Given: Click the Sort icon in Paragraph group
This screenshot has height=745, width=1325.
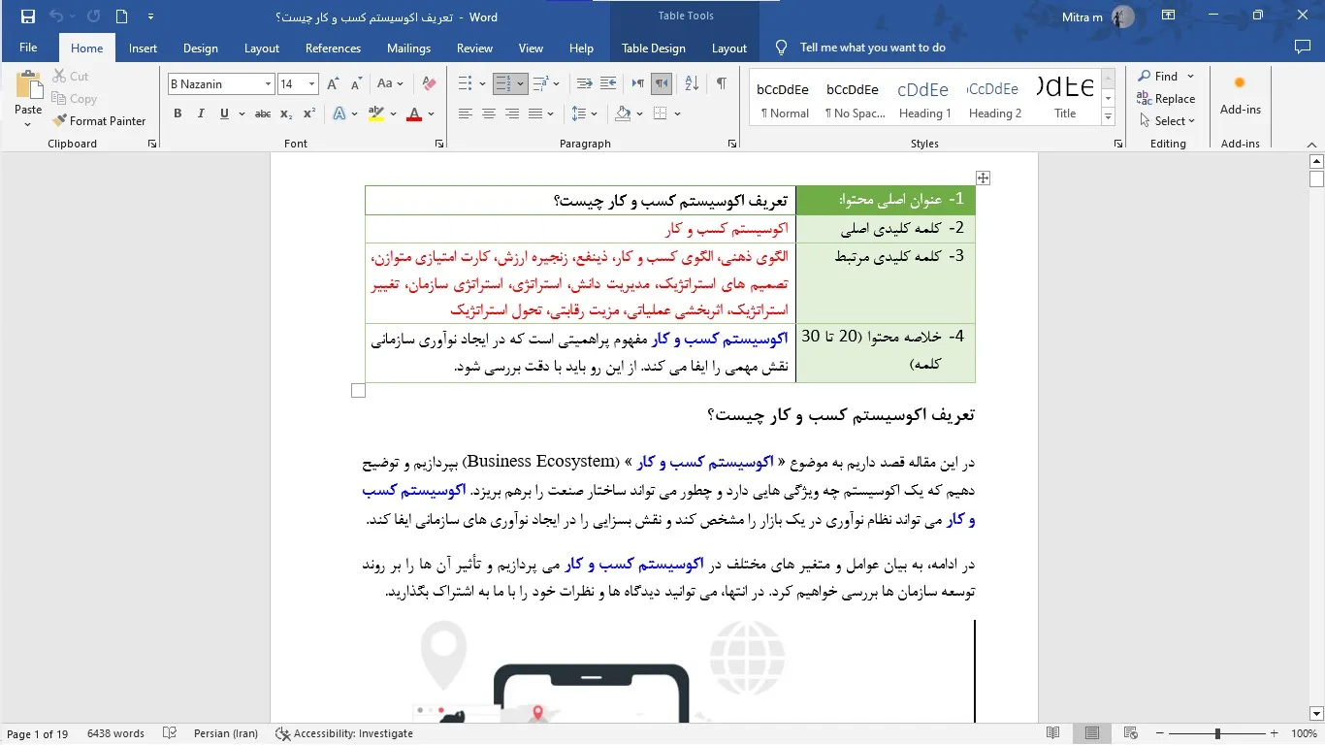Looking at the screenshot, I should [x=693, y=84].
